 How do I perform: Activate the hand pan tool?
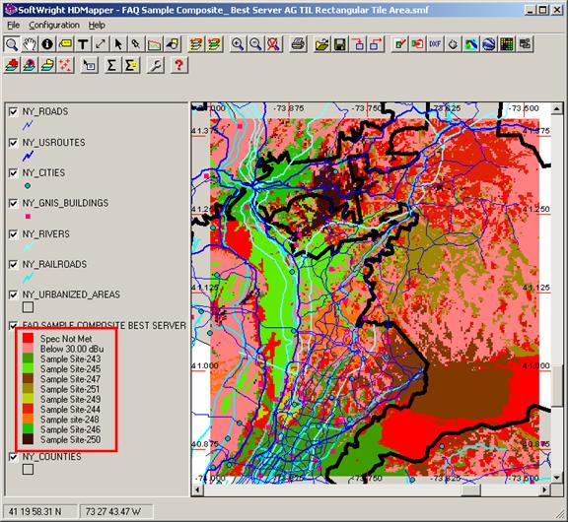(x=30, y=44)
